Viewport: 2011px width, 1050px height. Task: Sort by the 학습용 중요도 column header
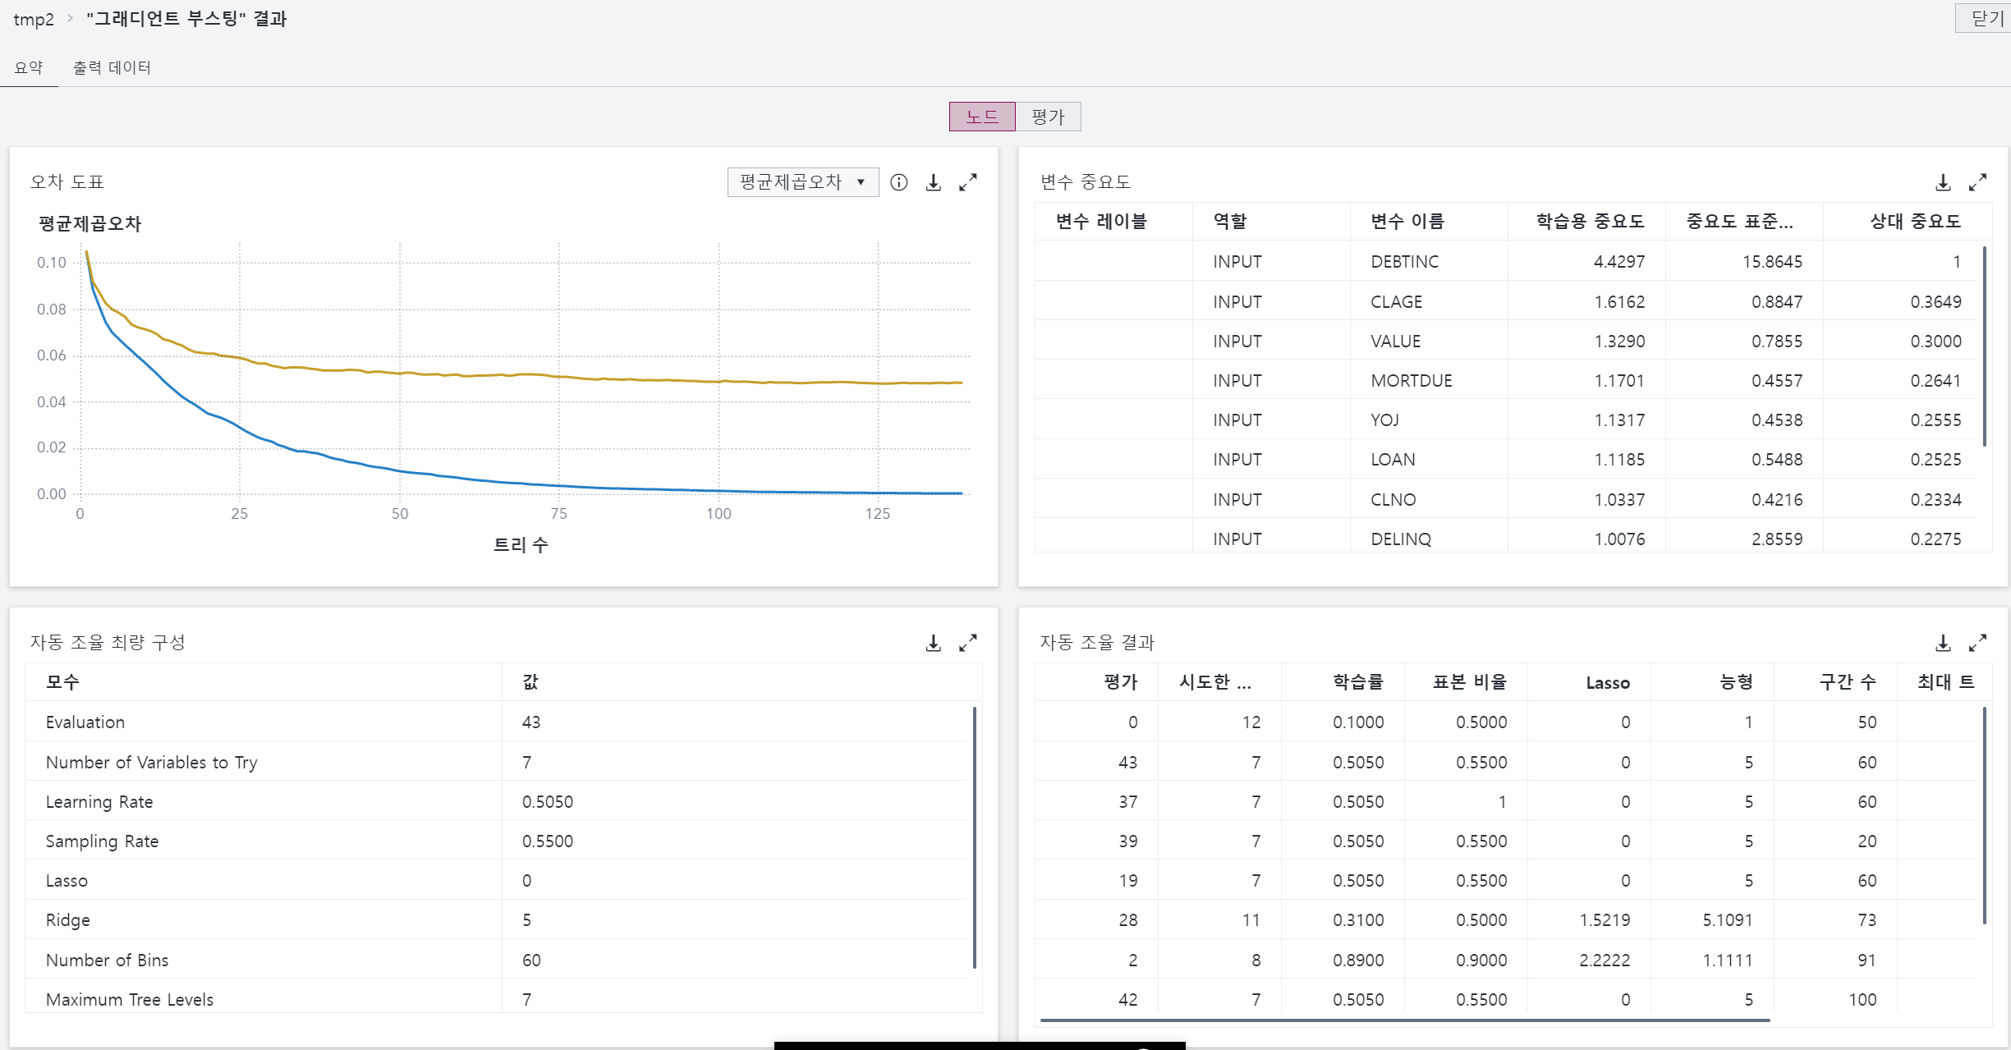[1590, 221]
